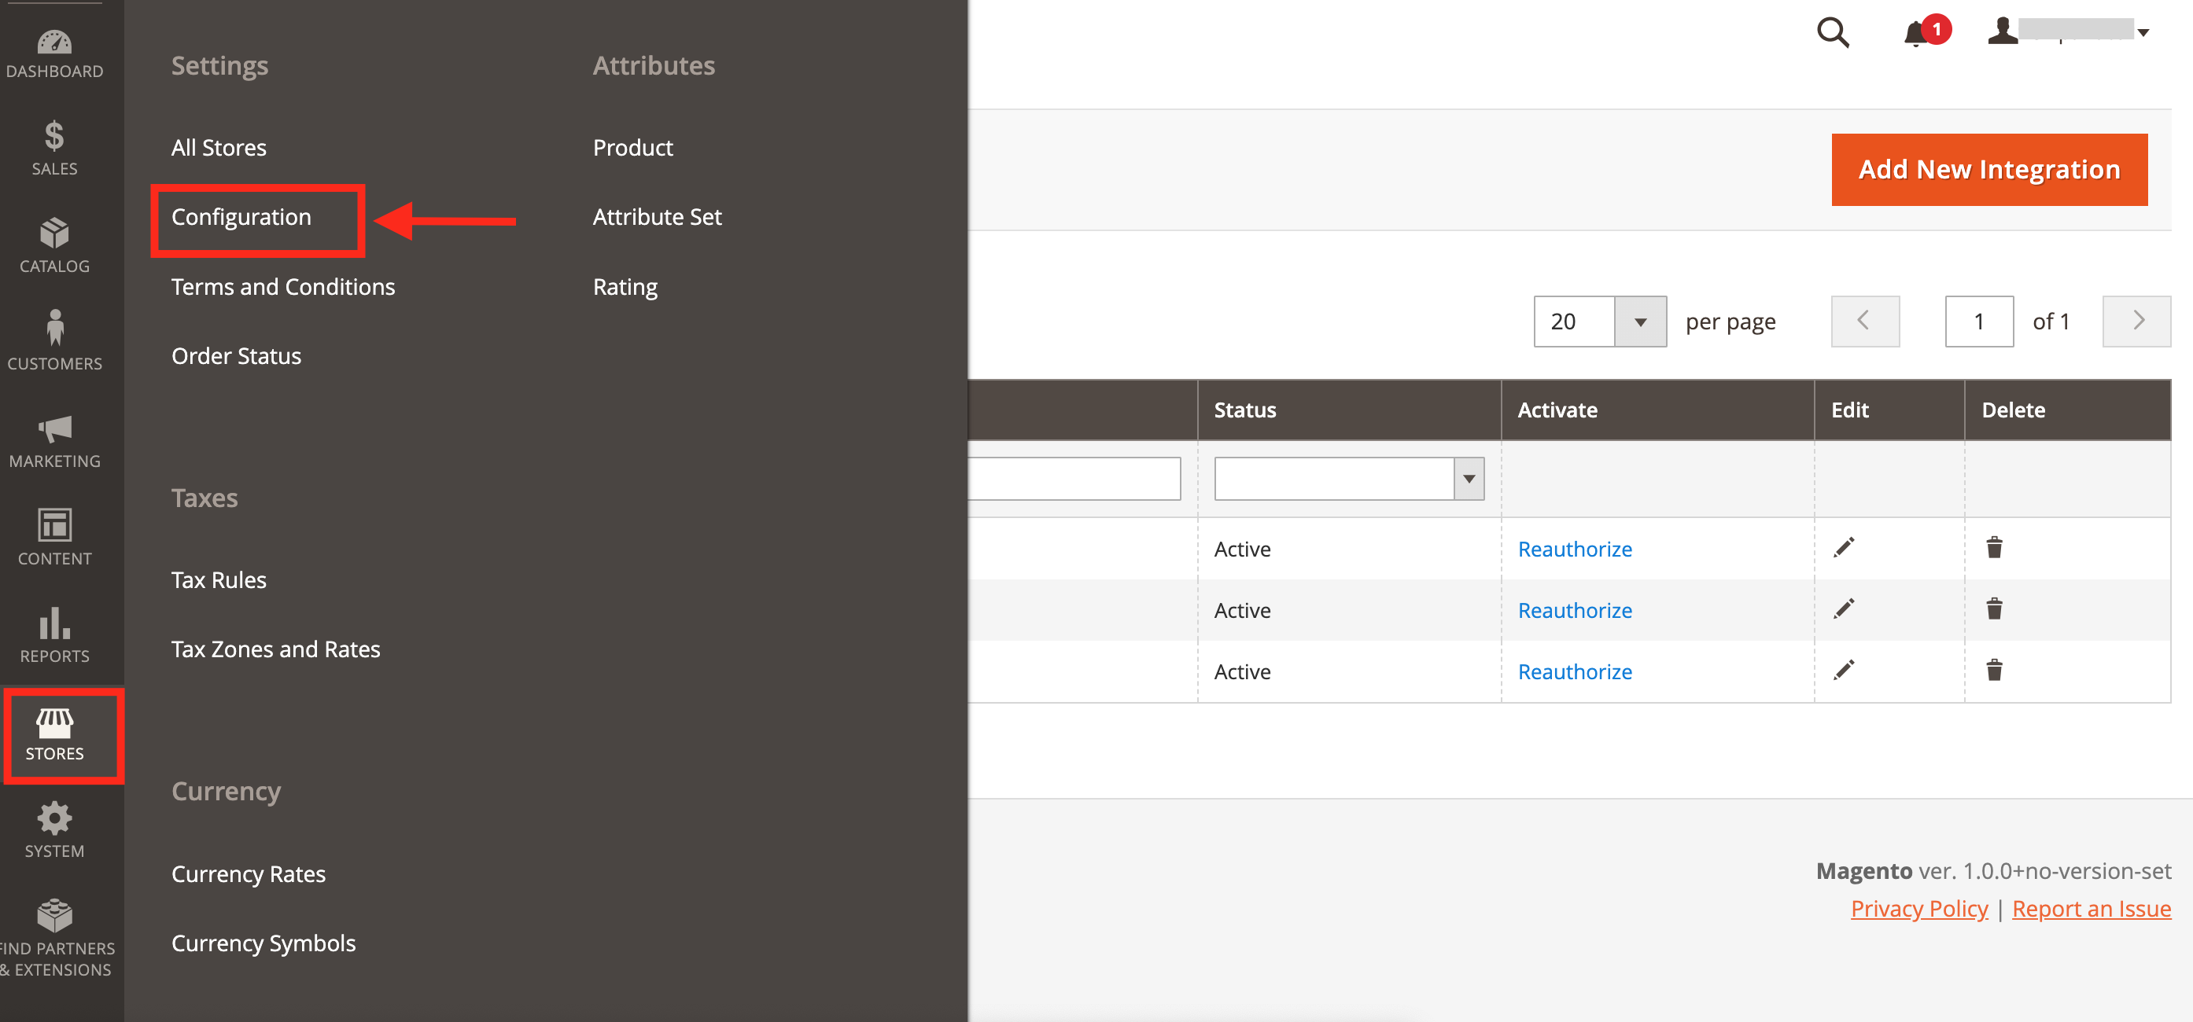2193x1022 pixels.
Task: Click the search magnifier icon
Action: click(1833, 32)
